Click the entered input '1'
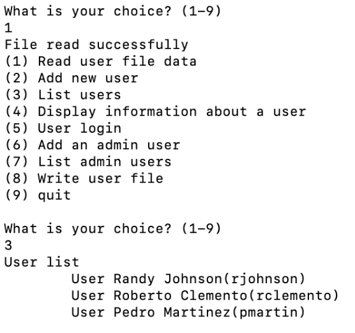Screen dimensions: 355x333 pyautogui.click(x=8, y=28)
